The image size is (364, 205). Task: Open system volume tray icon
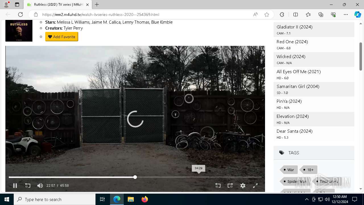click(327, 199)
